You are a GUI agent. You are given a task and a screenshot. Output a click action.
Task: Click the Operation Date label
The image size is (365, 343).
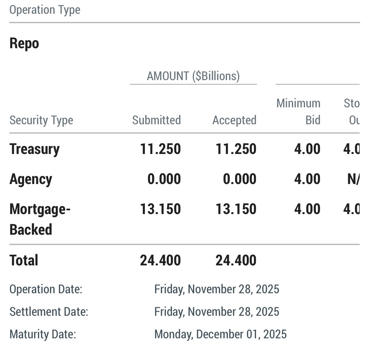(46, 289)
